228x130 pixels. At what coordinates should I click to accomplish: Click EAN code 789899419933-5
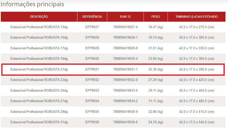125,90
